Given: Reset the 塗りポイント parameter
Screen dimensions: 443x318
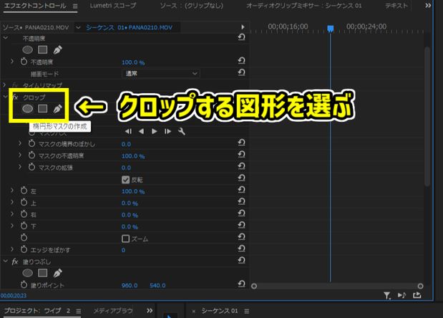Looking at the screenshot, I should [242, 284].
